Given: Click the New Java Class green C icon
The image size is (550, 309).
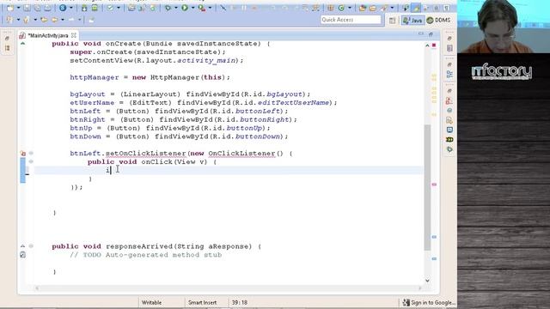Looking at the screenshot, I should click(341, 8).
